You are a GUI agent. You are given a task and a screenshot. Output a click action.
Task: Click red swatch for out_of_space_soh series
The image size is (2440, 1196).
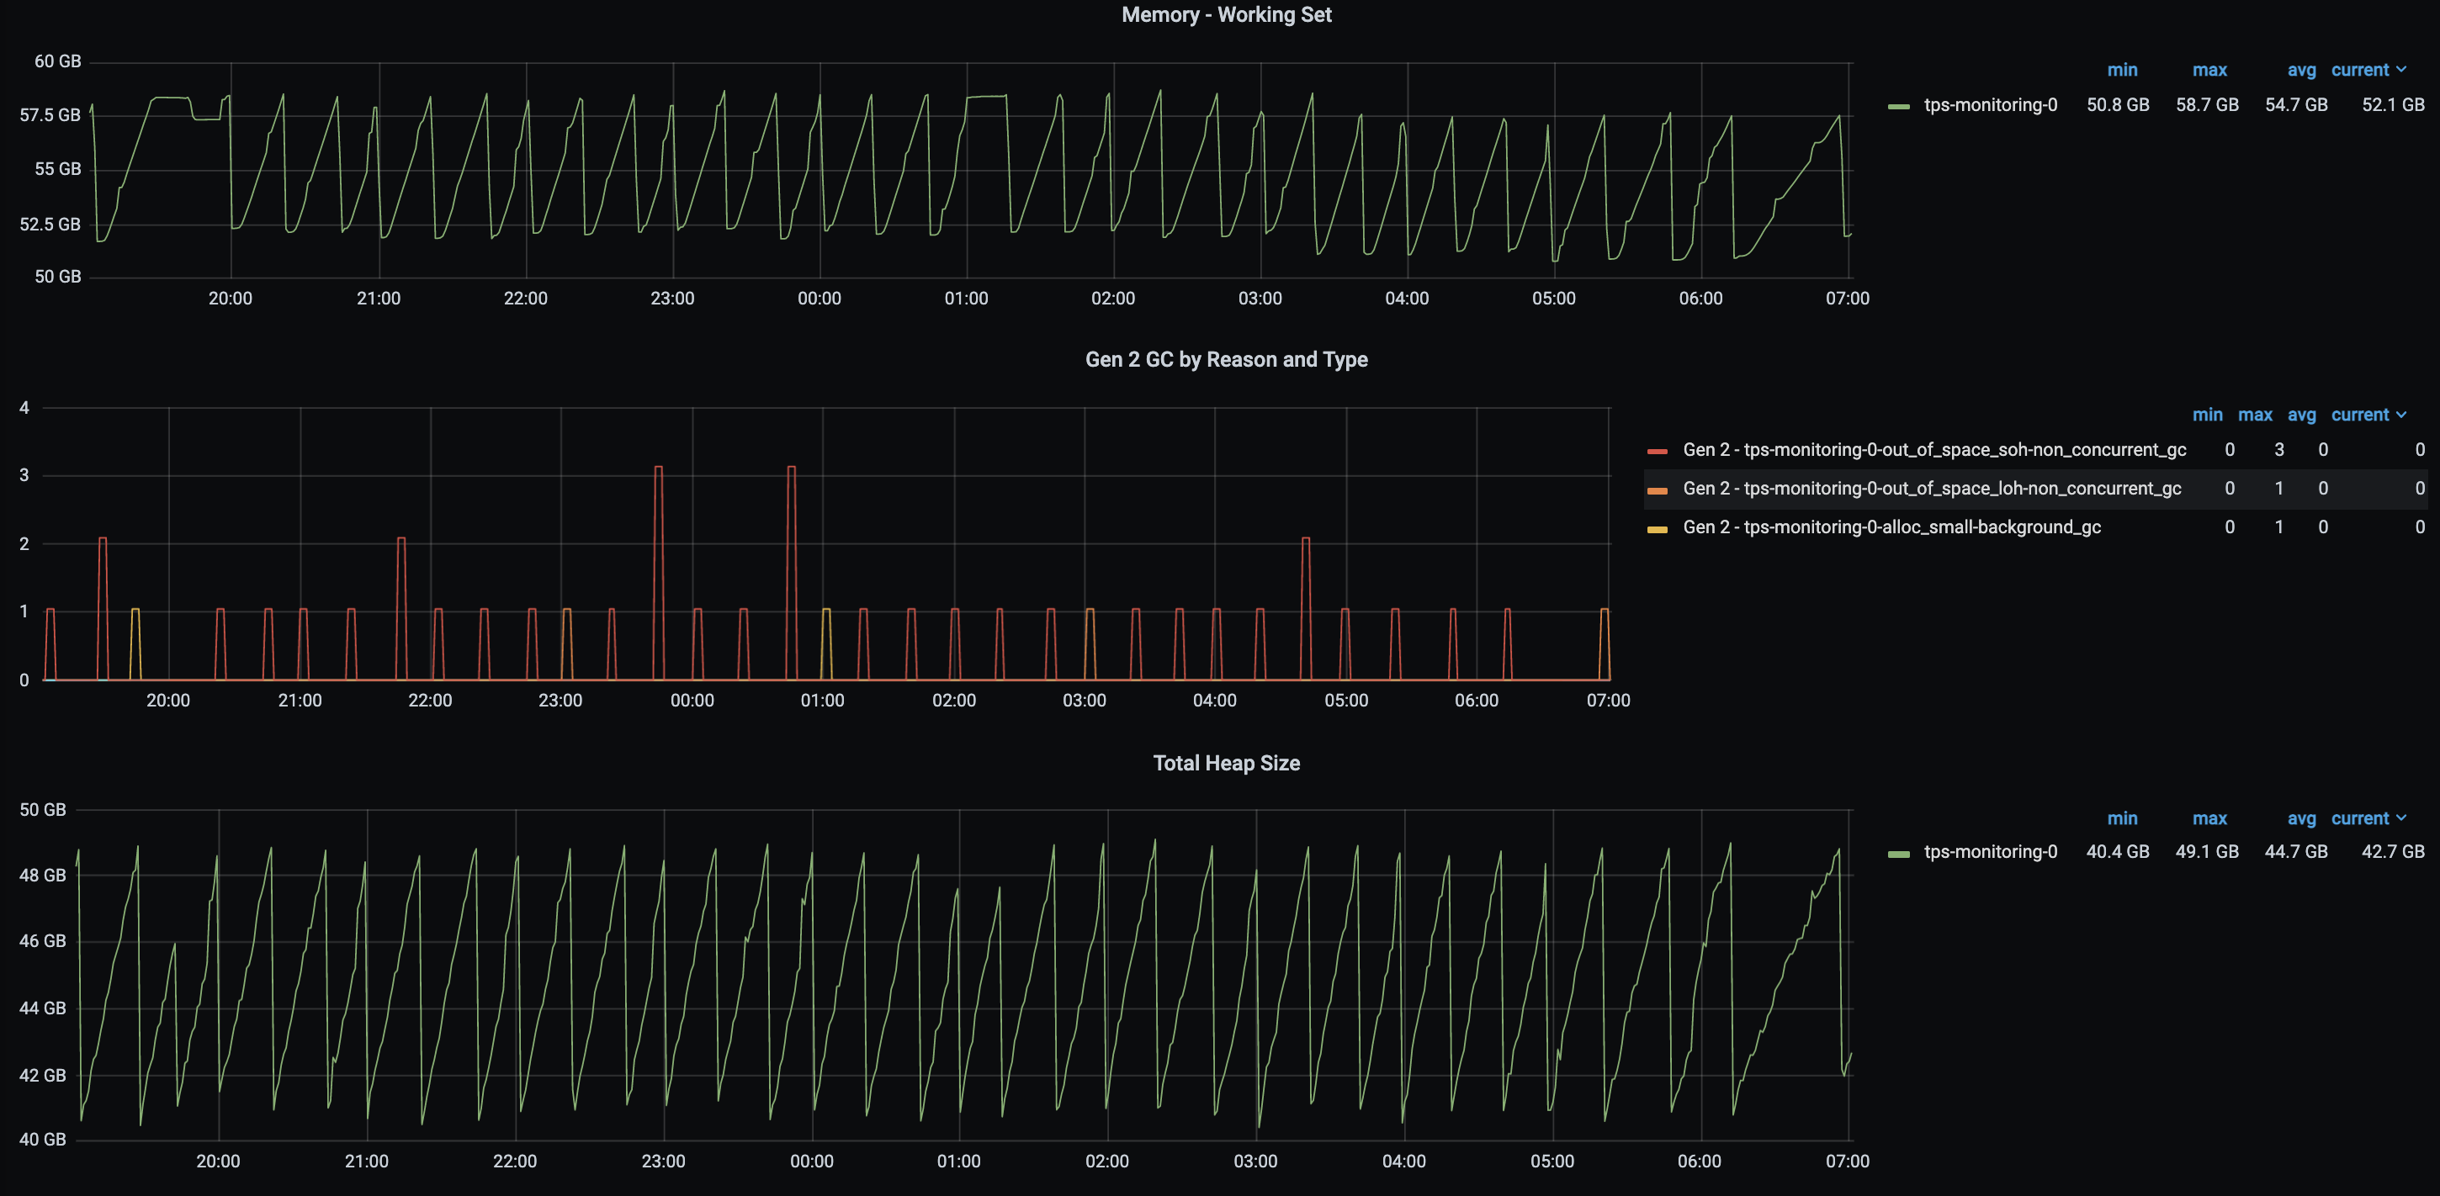pos(1657,451)
